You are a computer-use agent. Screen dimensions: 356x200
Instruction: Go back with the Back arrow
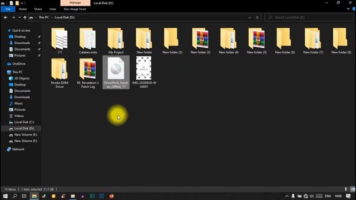point(6,17)
